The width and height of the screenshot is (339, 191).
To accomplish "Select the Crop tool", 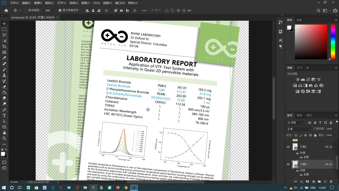I will [4, 46].
